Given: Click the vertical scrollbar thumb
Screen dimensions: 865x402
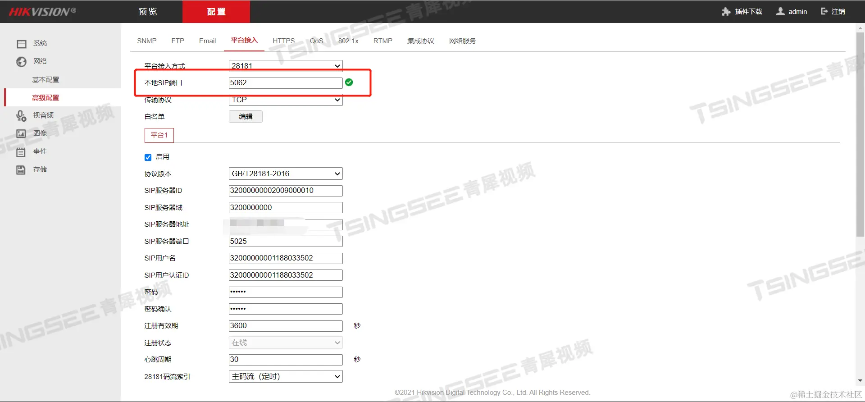Looking at the screenshot, I should (x=860, y=134).
